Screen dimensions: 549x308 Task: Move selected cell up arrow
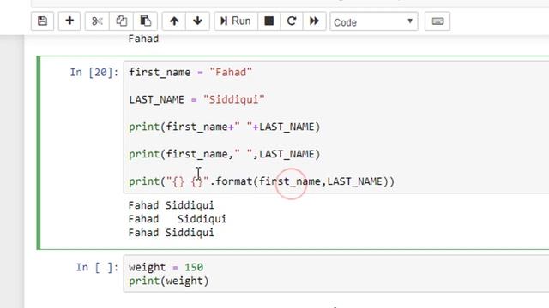coord(174,21)
